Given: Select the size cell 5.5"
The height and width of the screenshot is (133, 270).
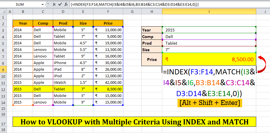Looking at the screenshot, I should (x=83, y=50).
